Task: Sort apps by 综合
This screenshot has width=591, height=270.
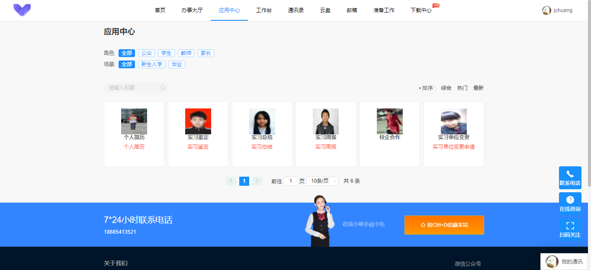Action: pyautogui.click(x=446, y=88)
